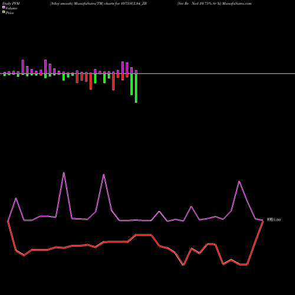The image size is (295, 295).
Task: Click the tallest green bar at the end of the bar chart
Action: pyautogui.click(x=136, y=88)
